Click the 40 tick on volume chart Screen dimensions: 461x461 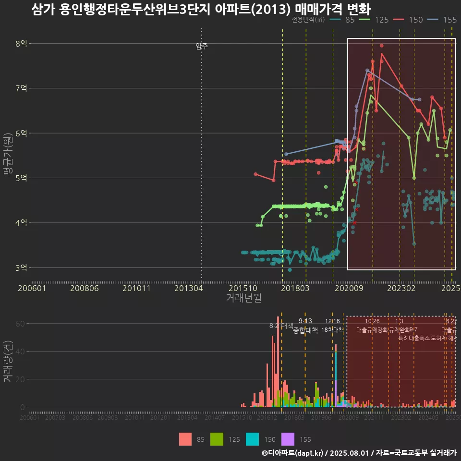point(20,352)
